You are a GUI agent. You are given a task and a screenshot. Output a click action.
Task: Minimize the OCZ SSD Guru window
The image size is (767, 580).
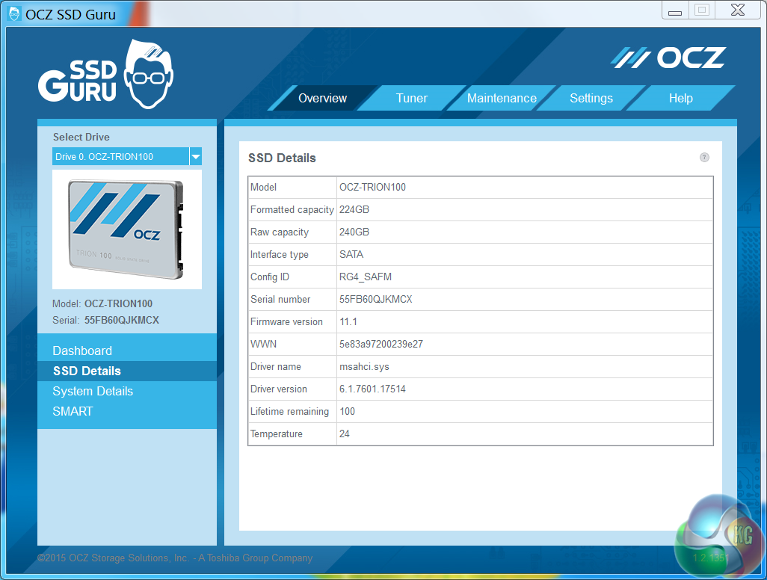675,10
